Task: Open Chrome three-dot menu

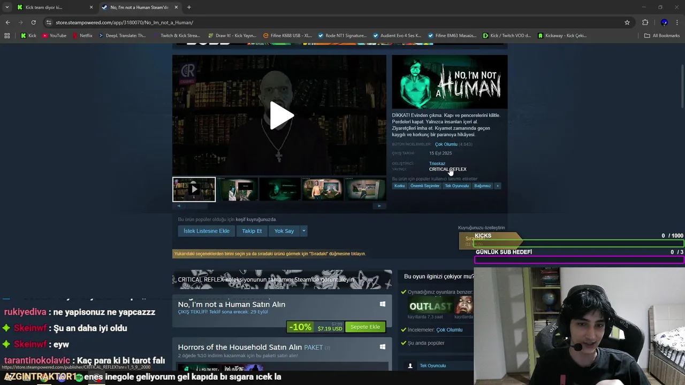Action: (678, 22)
